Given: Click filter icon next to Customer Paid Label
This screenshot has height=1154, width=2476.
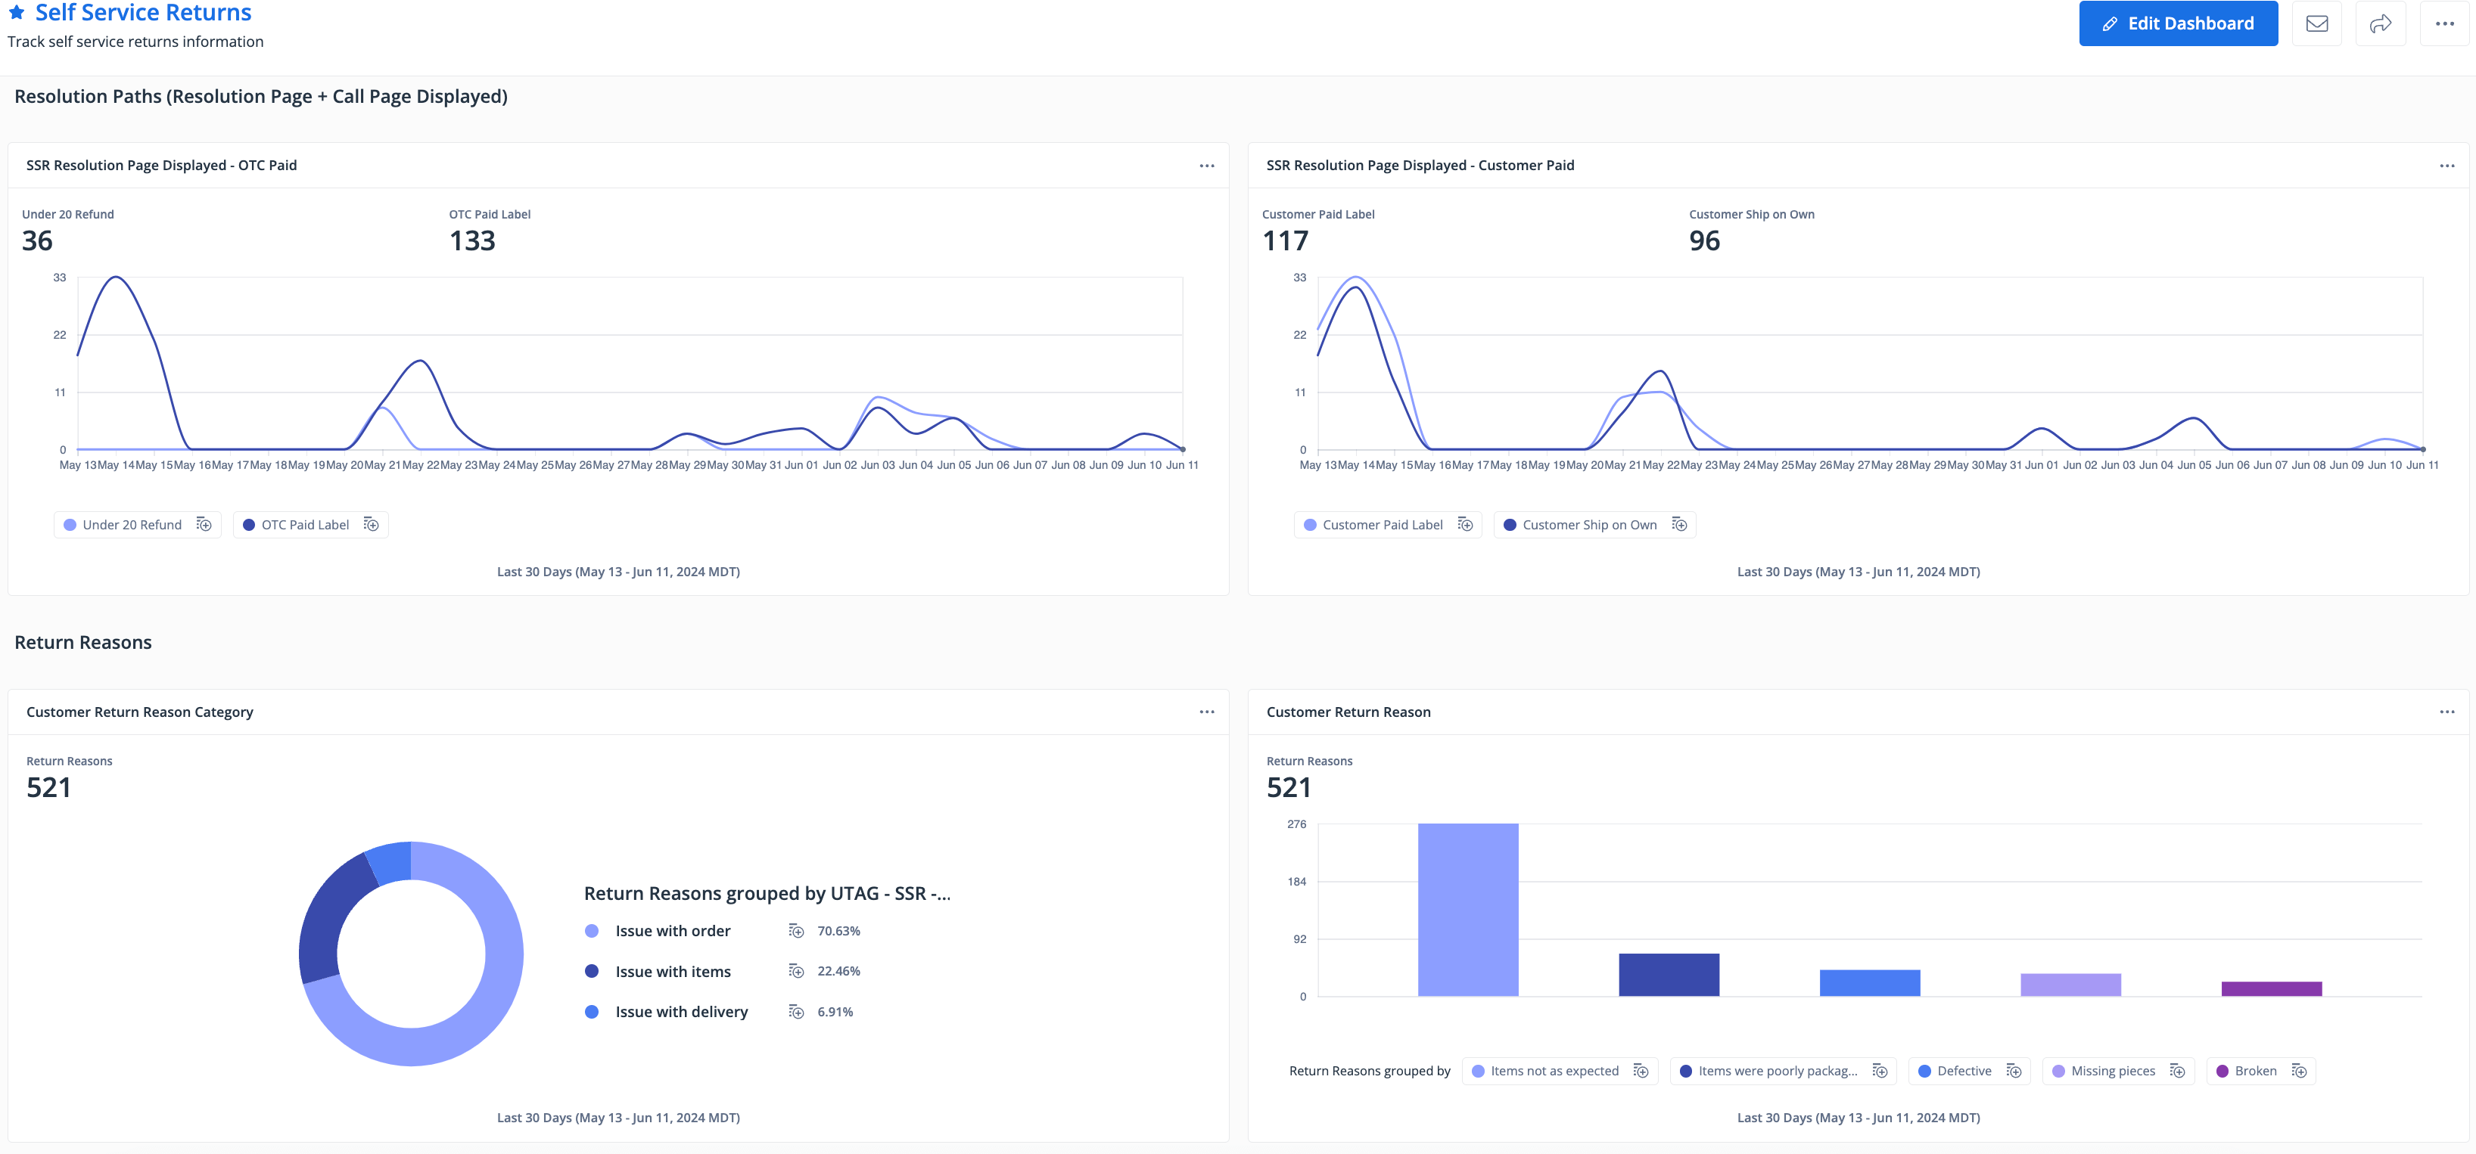Looking at the screenshot, I should coord(1465,525).
